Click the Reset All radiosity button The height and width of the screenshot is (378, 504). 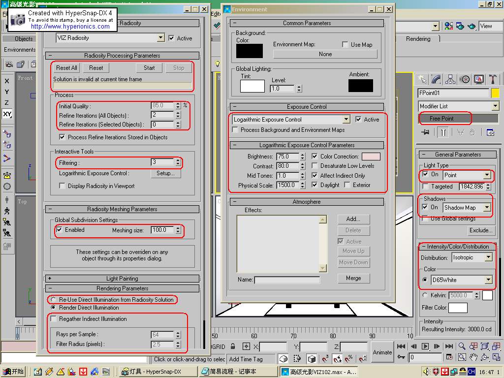(x=66, y=68)
